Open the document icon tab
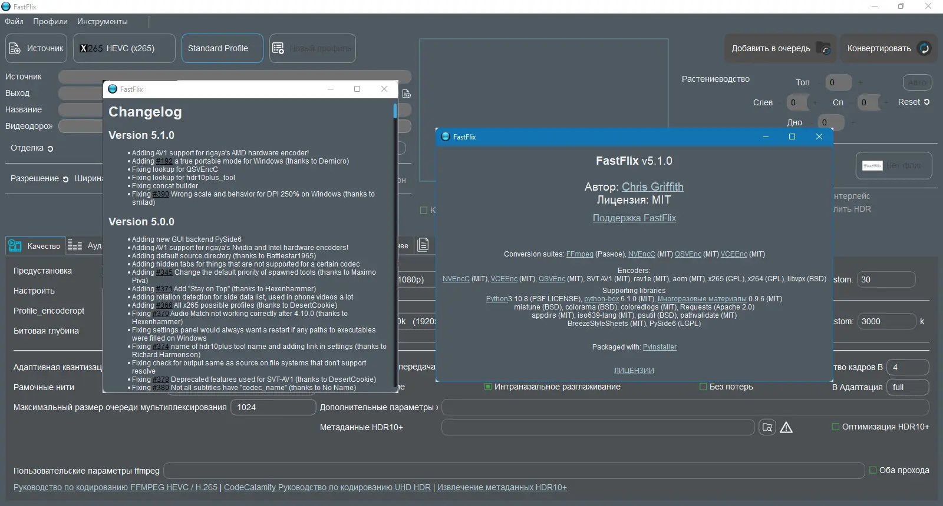 point(423,245)
